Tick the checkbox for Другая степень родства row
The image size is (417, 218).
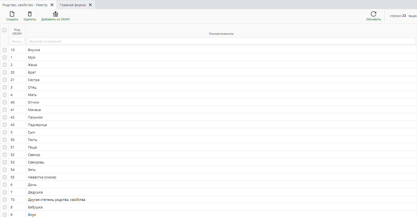(x=5, y=200)
